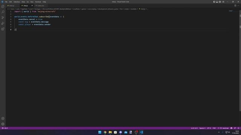Open the Search view in activity bar
The image size is (241, 135).
[3, 12]
